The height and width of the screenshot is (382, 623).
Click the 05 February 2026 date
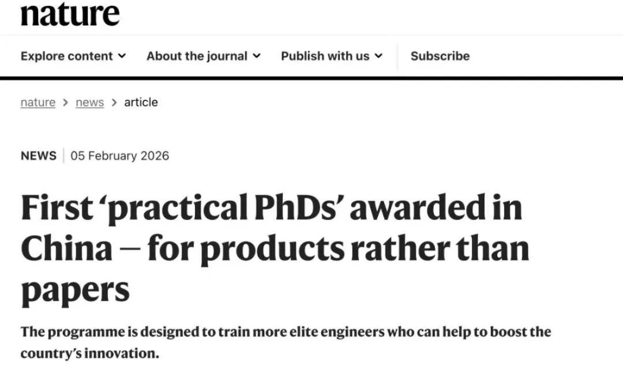(x=119, y=156)
